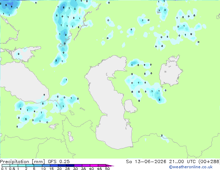Pick the 1–2 mm legend swatch
The image size is (220, 170).
[22, 165]
